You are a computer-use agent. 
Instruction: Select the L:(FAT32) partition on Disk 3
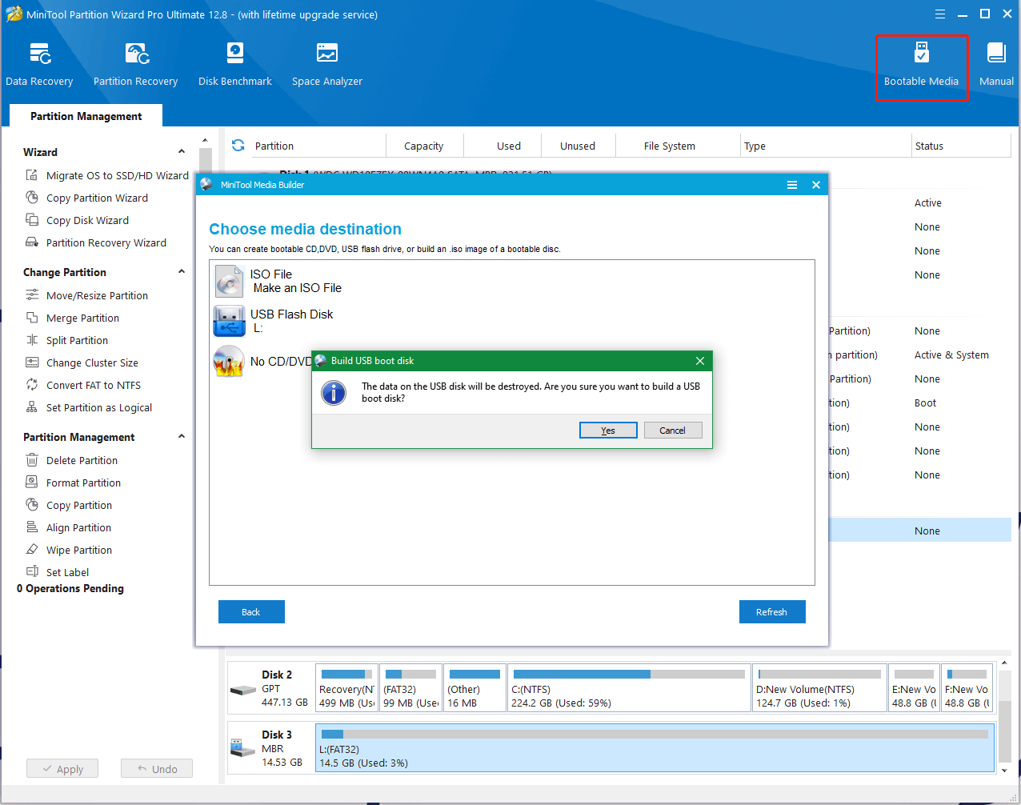tap(655, 748)
